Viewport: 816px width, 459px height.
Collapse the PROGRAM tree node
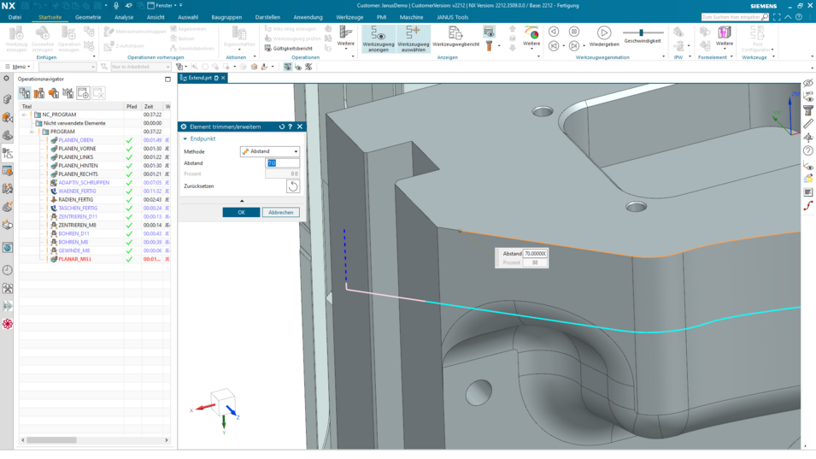tap(32, 132)
